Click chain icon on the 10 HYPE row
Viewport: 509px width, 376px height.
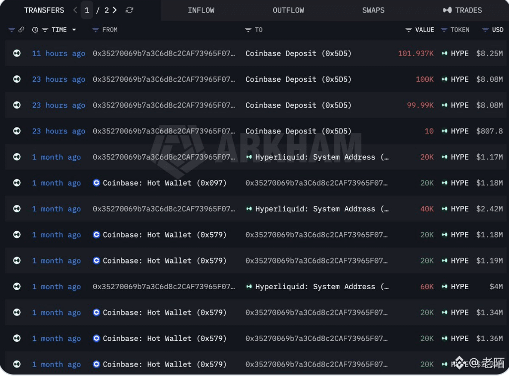click(17, 131)
